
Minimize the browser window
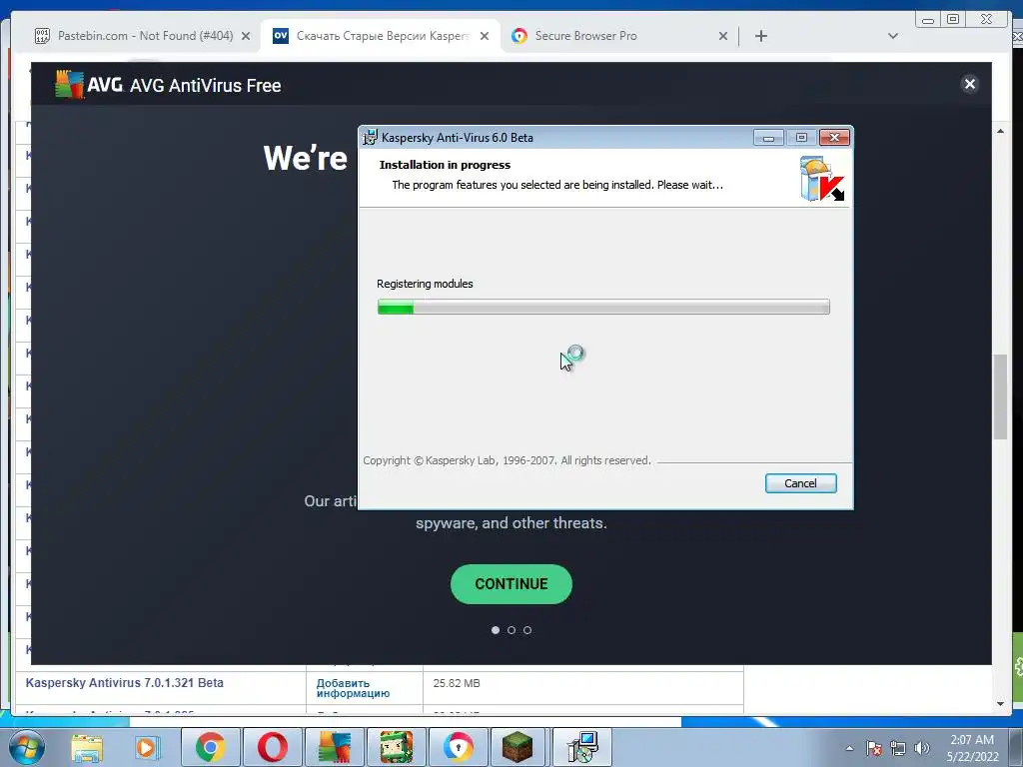pyautogui.click(x=928, y=20)
